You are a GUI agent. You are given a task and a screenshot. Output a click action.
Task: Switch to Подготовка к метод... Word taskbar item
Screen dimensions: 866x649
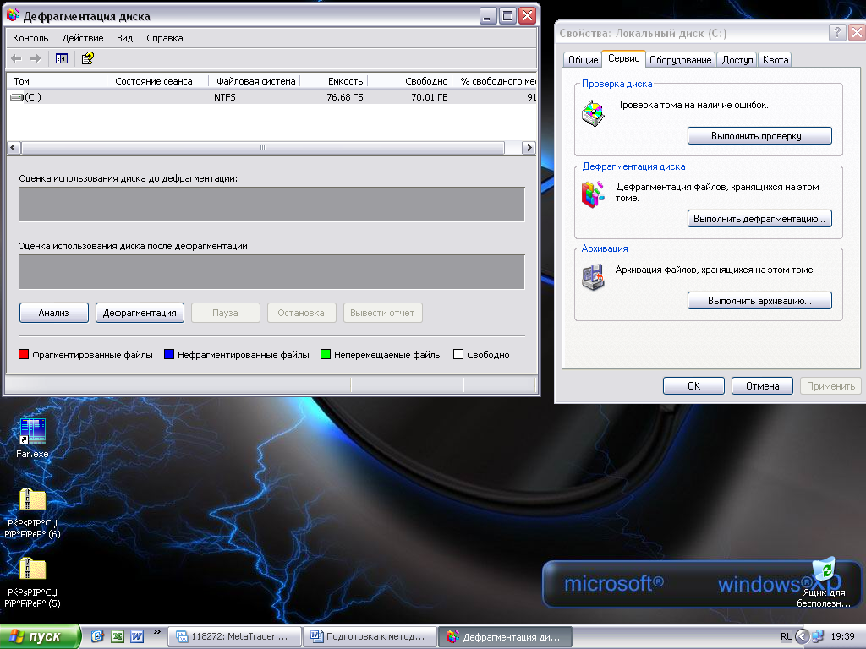pyautogui.click(x=370, y=636)
